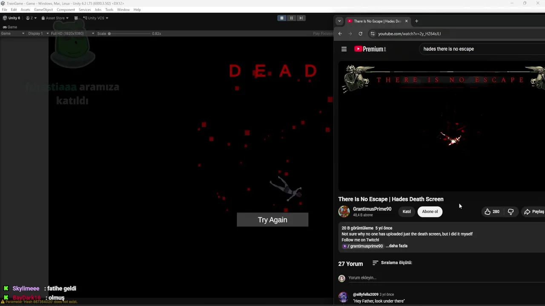Open the Tools menu
545x306 pixels.
109,9
